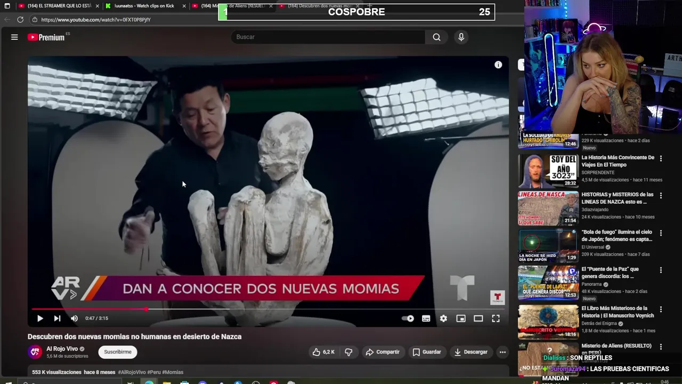The height and width of the screenshot is (384, 682).
Task: Open El Libro Más Misterioso thumbnail
Action: [x=548, y=322]
